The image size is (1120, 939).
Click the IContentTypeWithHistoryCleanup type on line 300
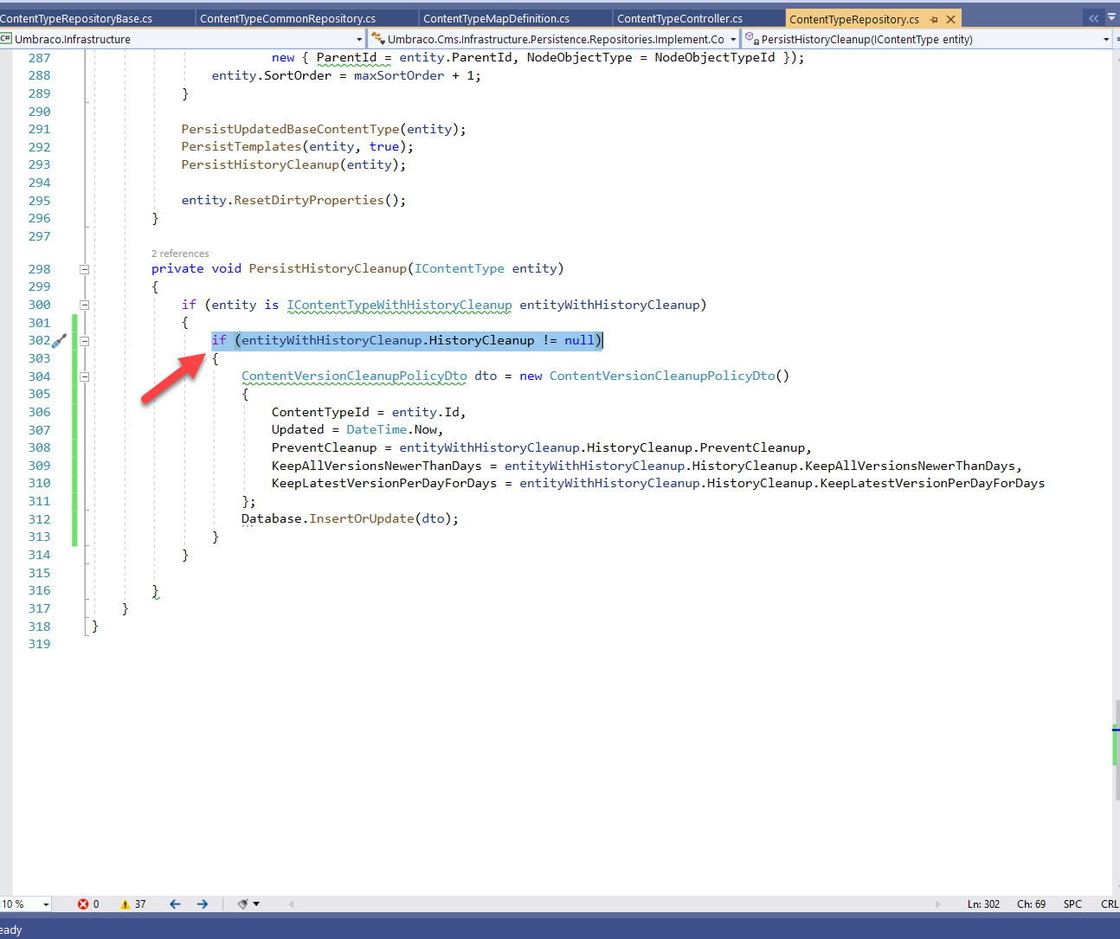(399, 305)
